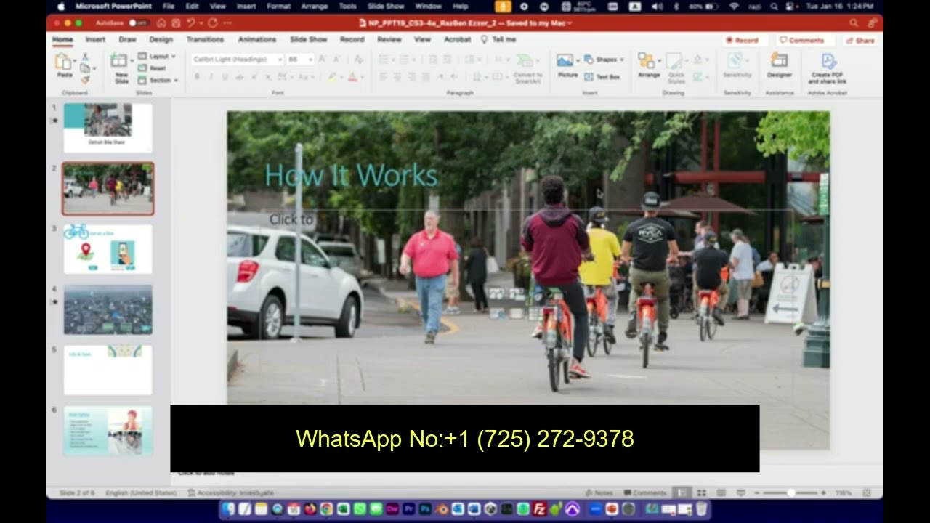Open the Arrange menu
930x523 pixels.
click(x=648, y=66)
